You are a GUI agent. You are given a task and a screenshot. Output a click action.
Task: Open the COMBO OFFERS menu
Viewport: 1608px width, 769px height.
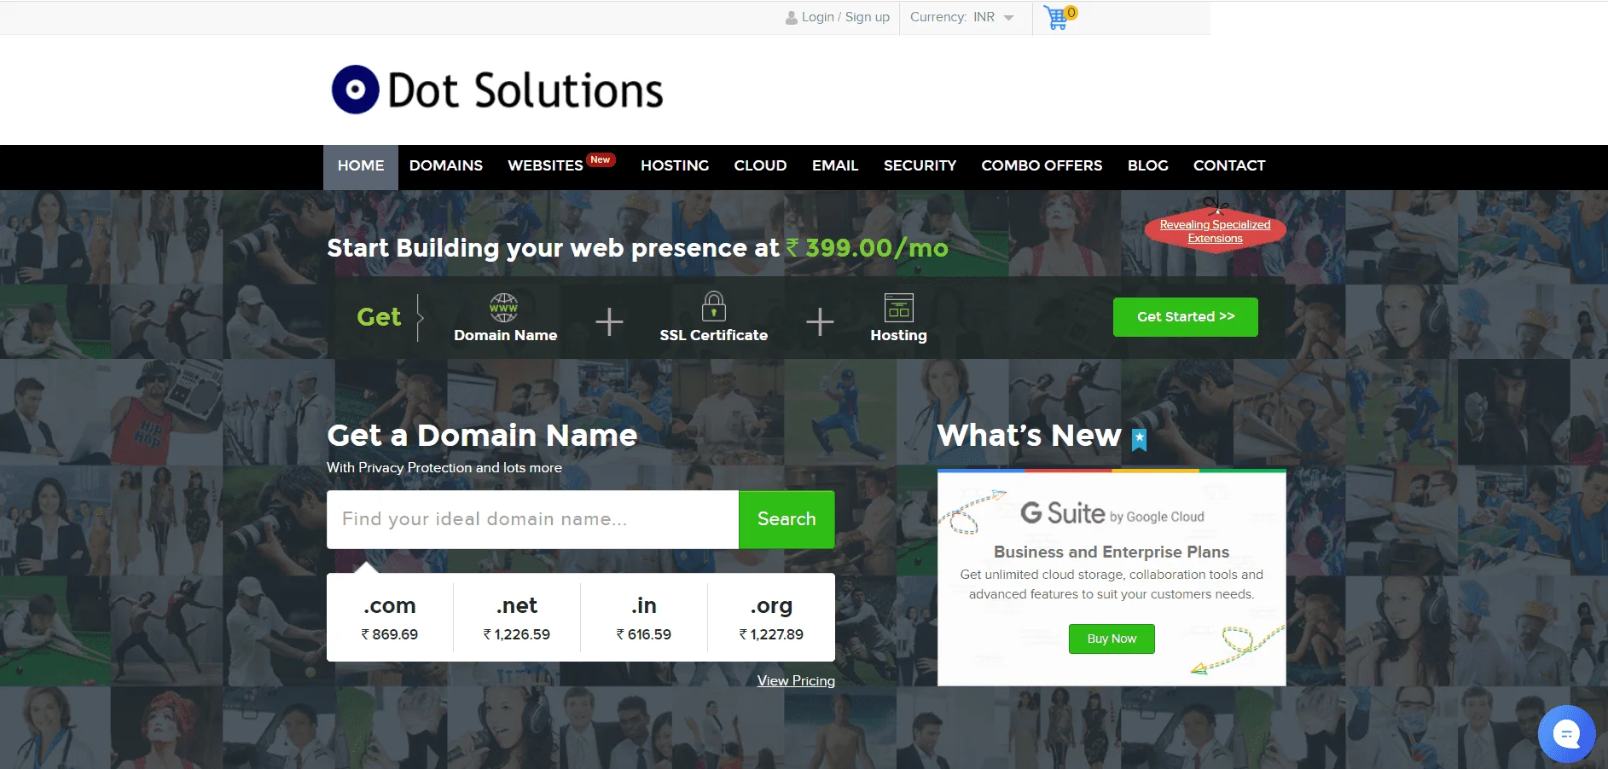[1042, 166]
